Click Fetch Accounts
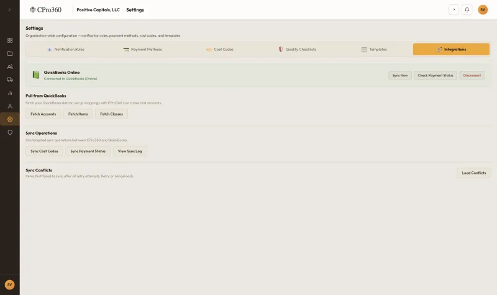This screenshot has width=497, height=295. point(43,114)
